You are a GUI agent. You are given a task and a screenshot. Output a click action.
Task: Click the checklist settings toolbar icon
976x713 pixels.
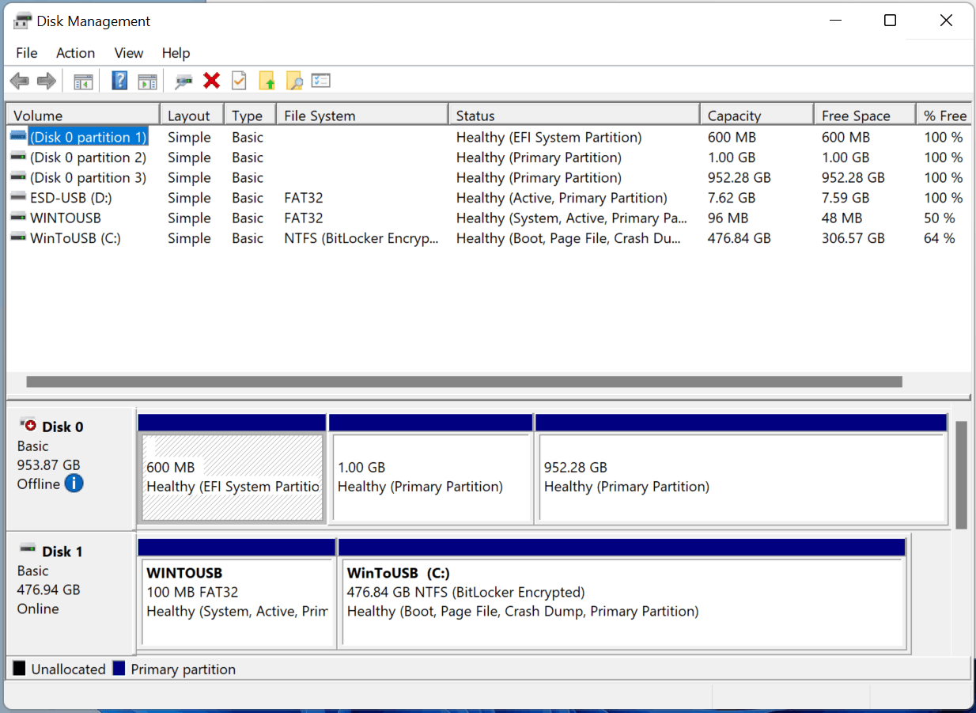pos(320,81)
